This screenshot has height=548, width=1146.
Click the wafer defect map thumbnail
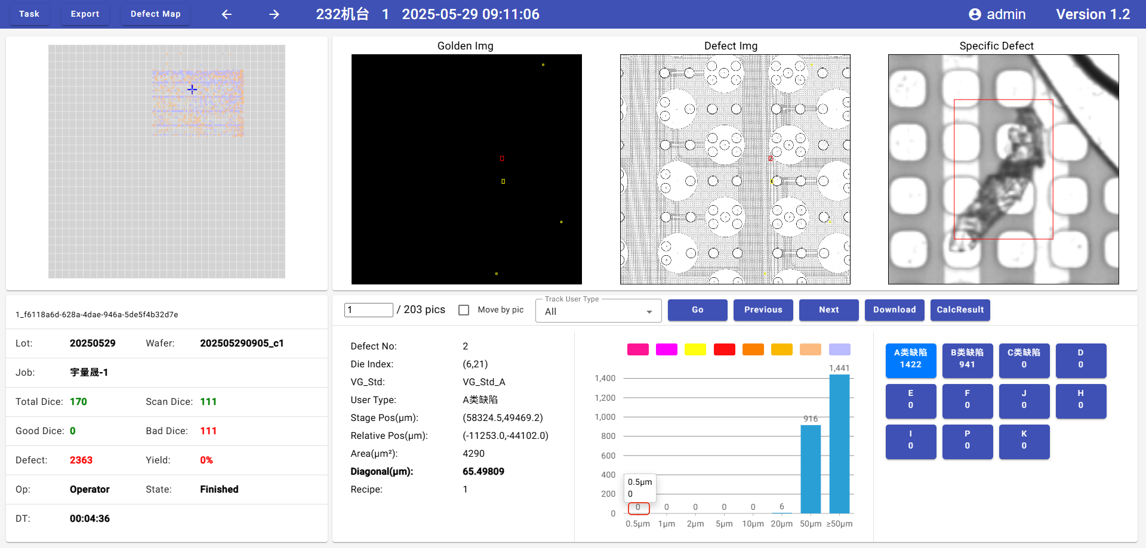(x=167, y=162)
